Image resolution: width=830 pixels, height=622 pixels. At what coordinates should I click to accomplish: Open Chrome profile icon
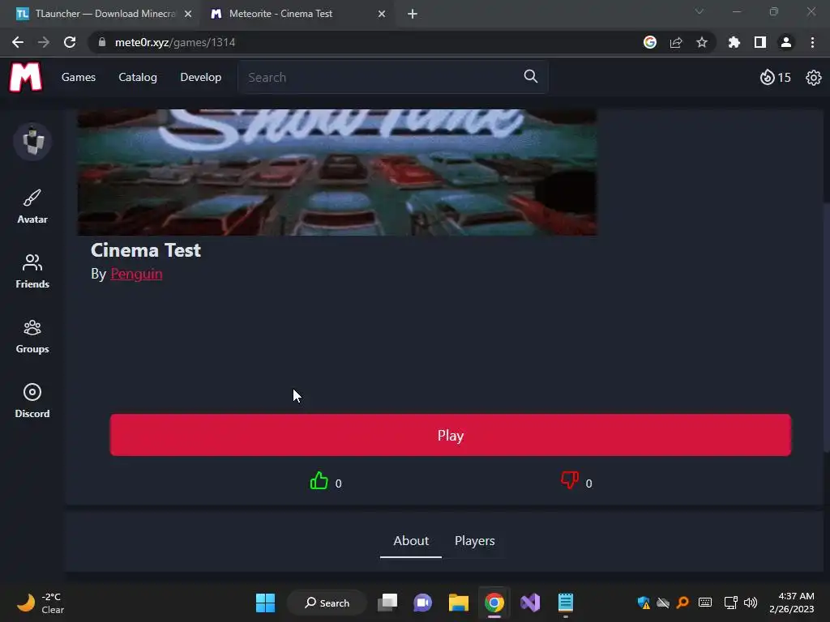pos(785,42)
